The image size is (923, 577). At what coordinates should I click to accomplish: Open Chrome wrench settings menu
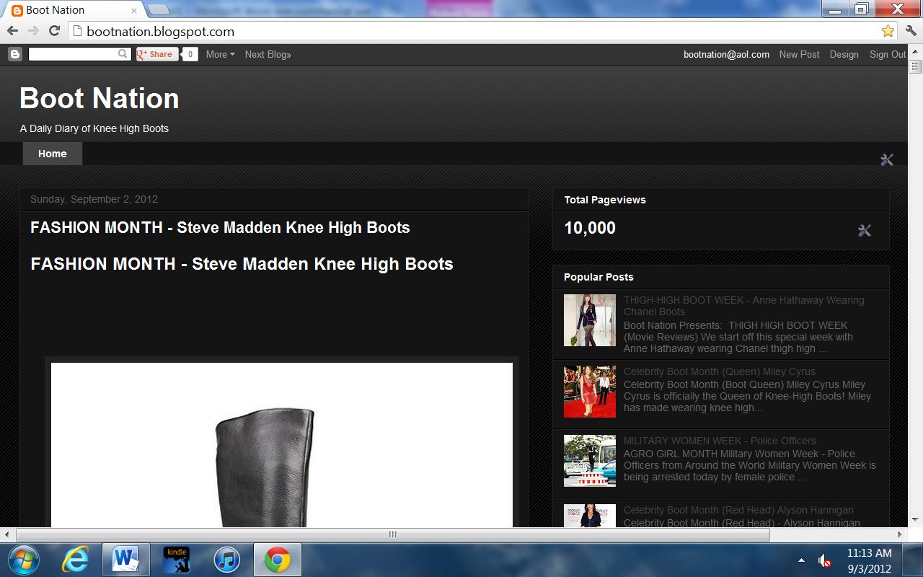pyautogui.click(x=910, y=31)
